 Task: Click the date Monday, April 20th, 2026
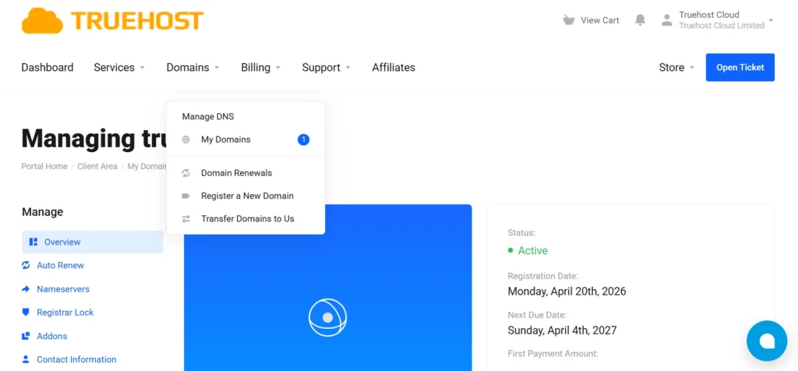[567, 291]
